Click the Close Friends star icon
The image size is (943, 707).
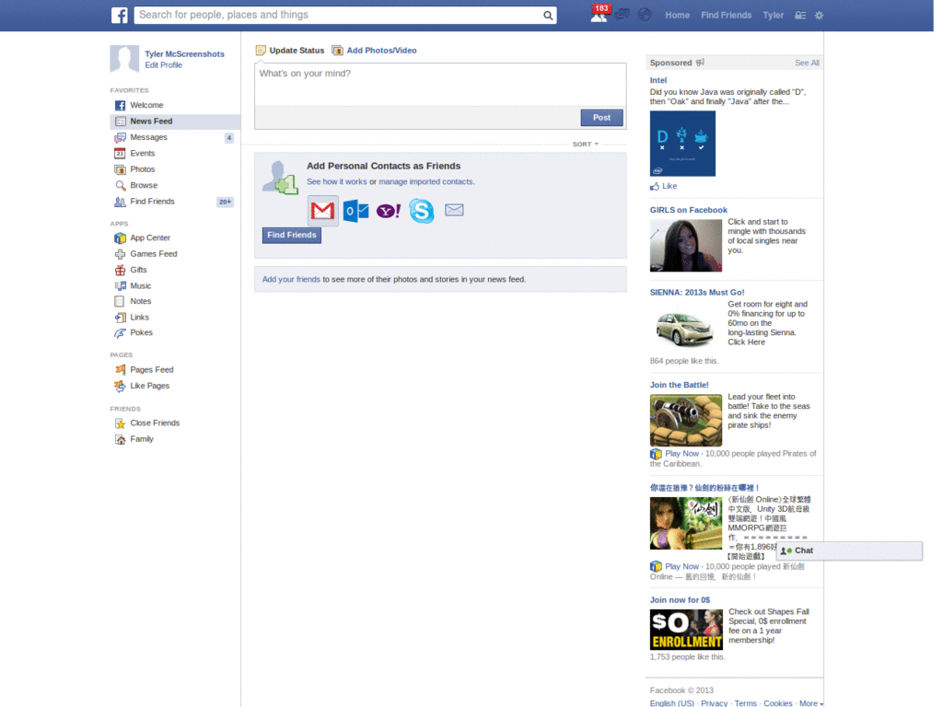coord(121,423)
